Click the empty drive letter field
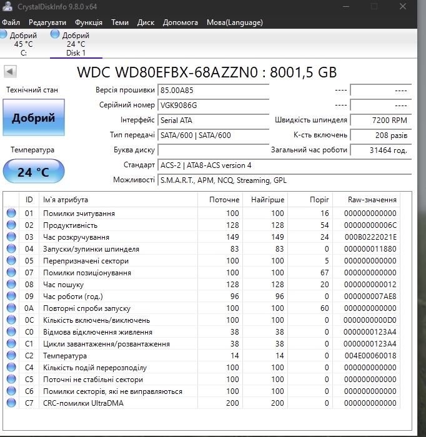 tap(213, 150)
